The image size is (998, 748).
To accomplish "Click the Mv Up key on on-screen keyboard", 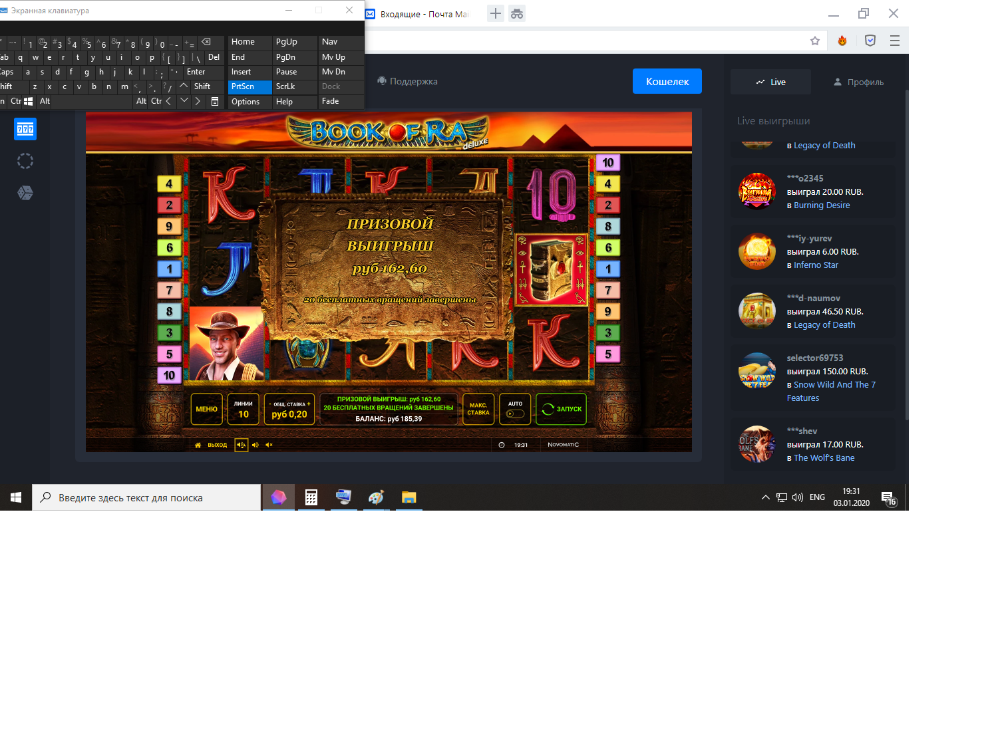I will point(341,57).
